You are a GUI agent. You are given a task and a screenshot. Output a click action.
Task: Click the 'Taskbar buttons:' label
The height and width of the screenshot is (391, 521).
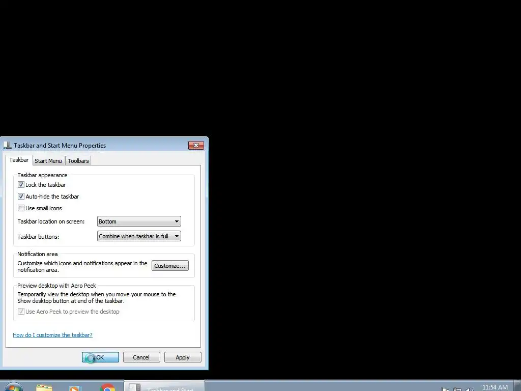pos(38,237)
